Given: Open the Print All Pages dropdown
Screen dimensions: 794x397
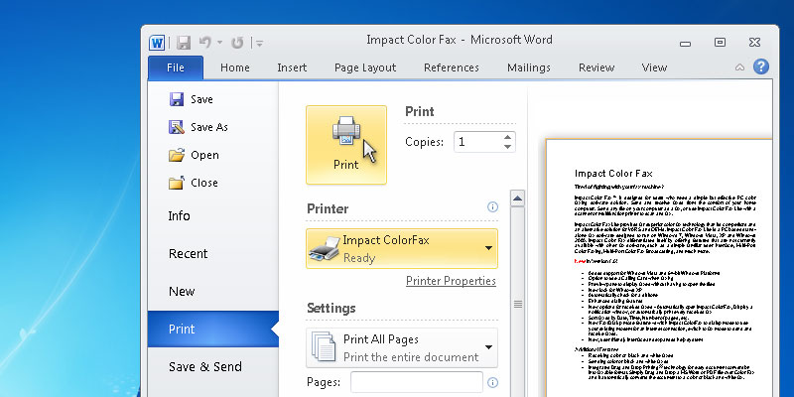Looking at the screenshot, I should pyautogui.click(x=489, y=347).
